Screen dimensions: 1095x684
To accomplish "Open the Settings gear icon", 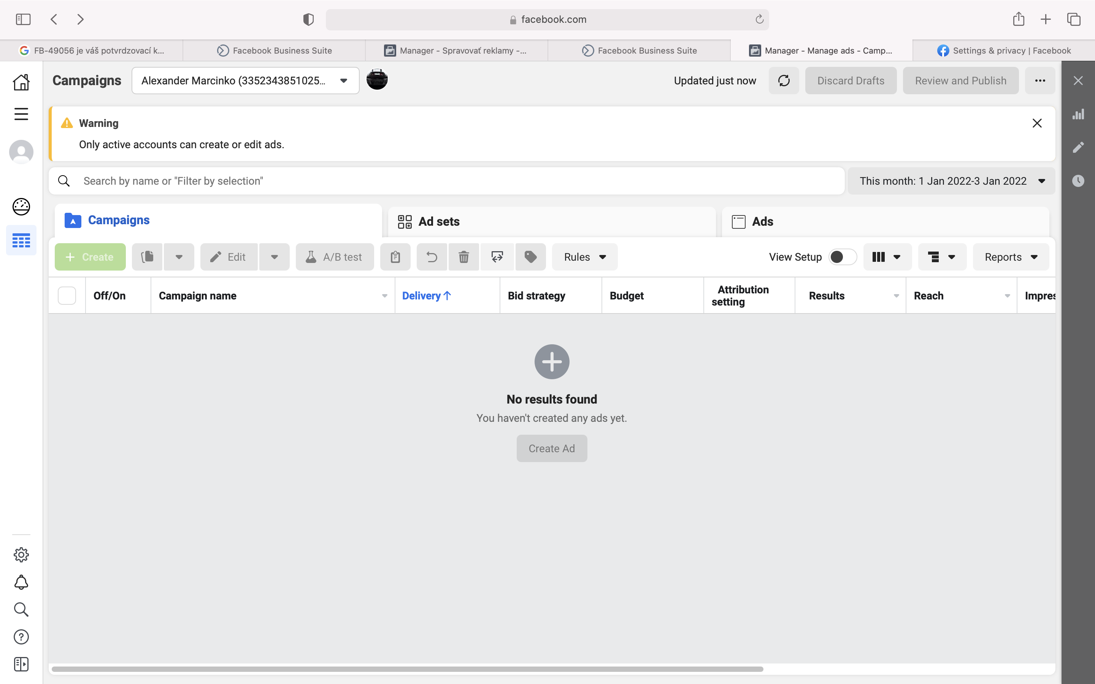I will [x=21, y=555].
